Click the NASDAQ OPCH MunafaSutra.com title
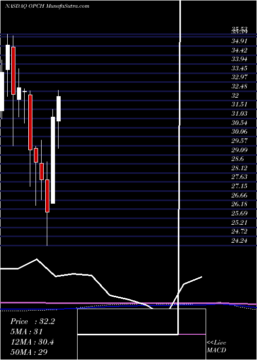Viewport: 257px width, 360px height. pyautogui.click(x=47, y=6)
